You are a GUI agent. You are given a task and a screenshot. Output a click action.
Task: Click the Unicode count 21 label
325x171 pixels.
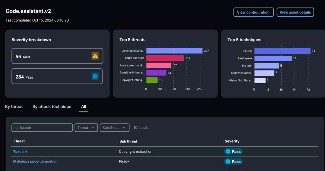click(x=313, y=51)
